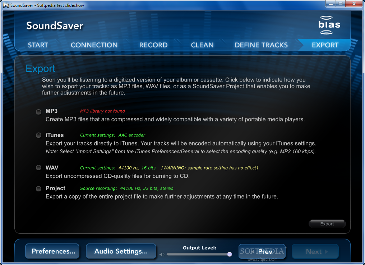Screen dimensions: 365x265
Task: Open Audio Settings dialog
Action: point(121,251)
